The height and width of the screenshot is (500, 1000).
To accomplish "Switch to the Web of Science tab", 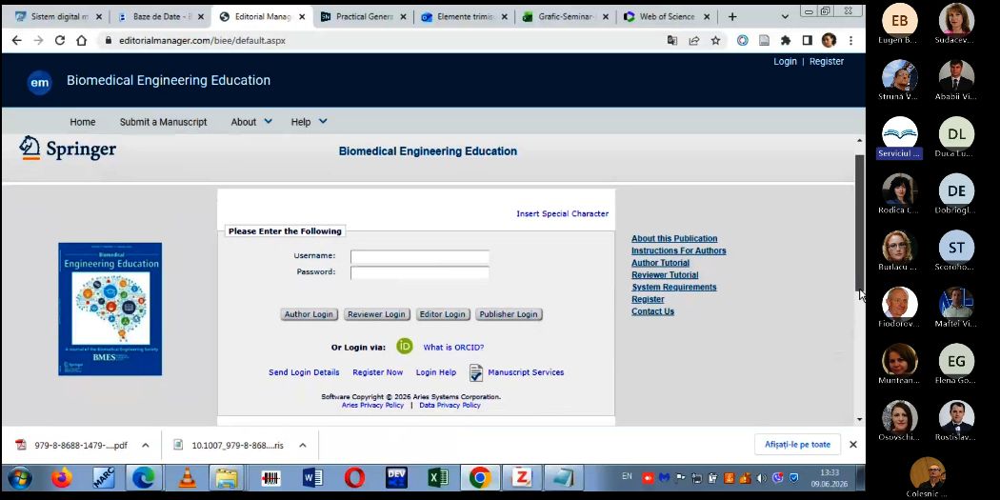I will click(x=666, y=16).
